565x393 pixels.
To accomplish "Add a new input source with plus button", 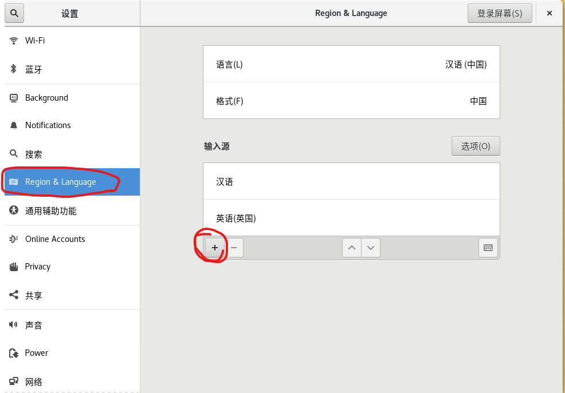I will point(215,248).
